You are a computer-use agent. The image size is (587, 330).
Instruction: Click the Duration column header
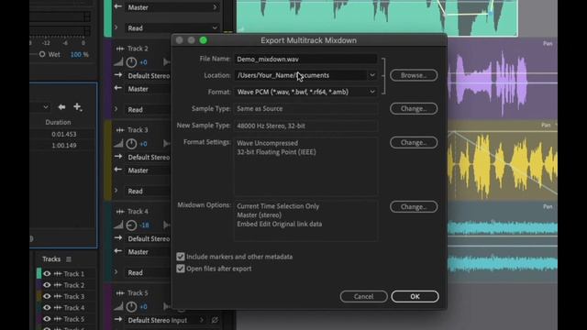(58, 122)
